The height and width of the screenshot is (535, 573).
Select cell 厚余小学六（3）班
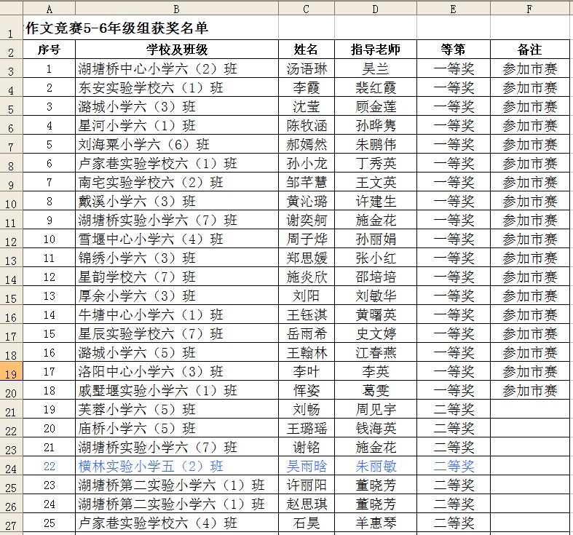pyautogui.click(x=177, y=296)
